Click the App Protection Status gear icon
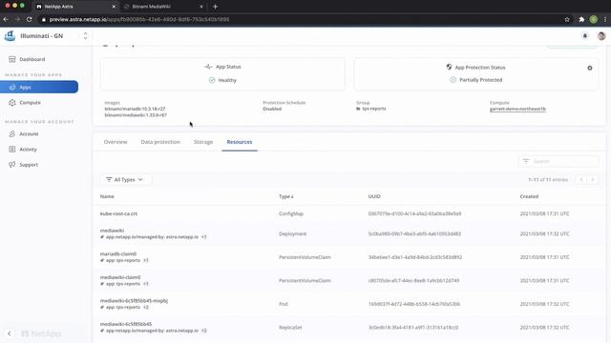The width and height of the screenshot is (611, 343). [590, 68]
